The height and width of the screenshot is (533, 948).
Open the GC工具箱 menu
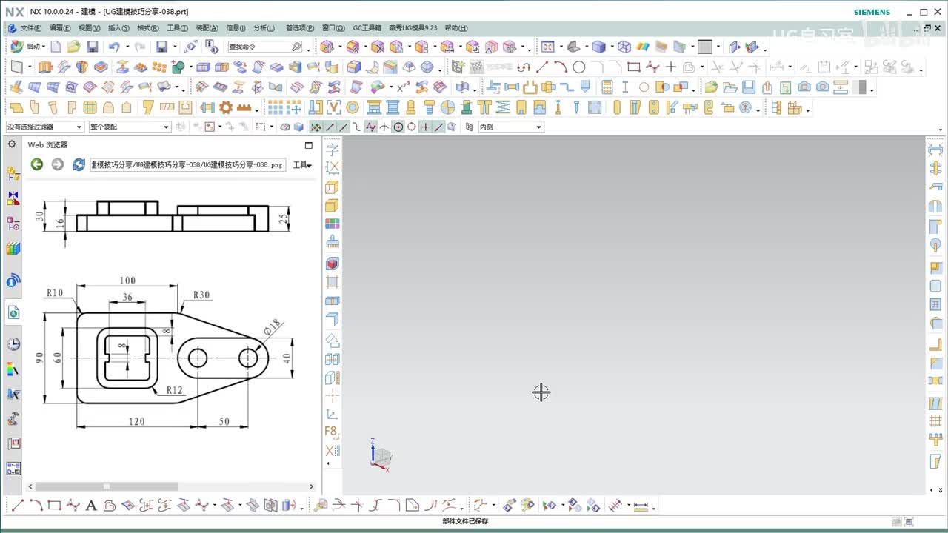[367, 28]
